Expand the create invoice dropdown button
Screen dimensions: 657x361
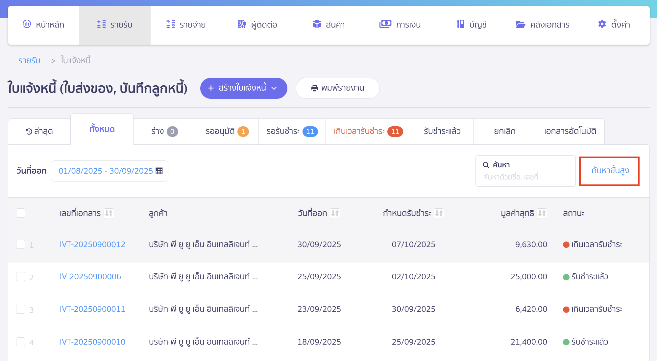pyautogui.click(x=274, y=88)
